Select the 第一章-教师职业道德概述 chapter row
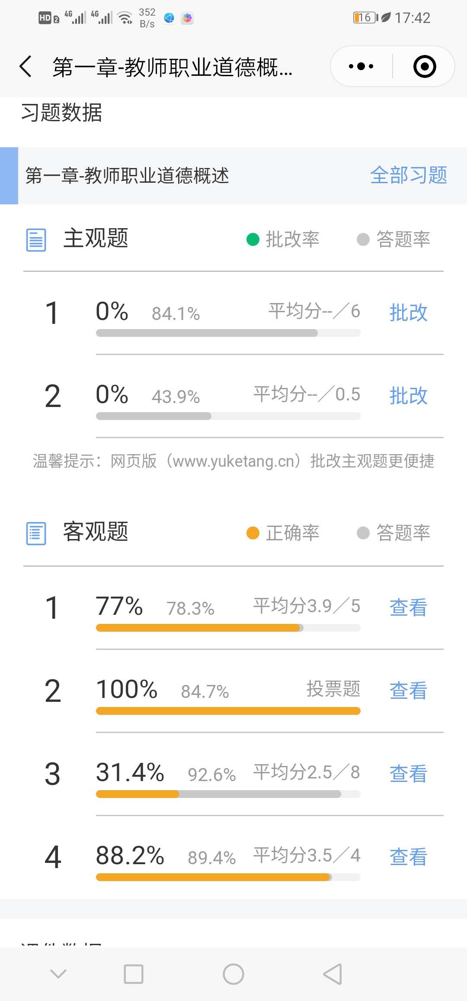The height and width of the screenshot is (1001, 467). pos(127,176)
